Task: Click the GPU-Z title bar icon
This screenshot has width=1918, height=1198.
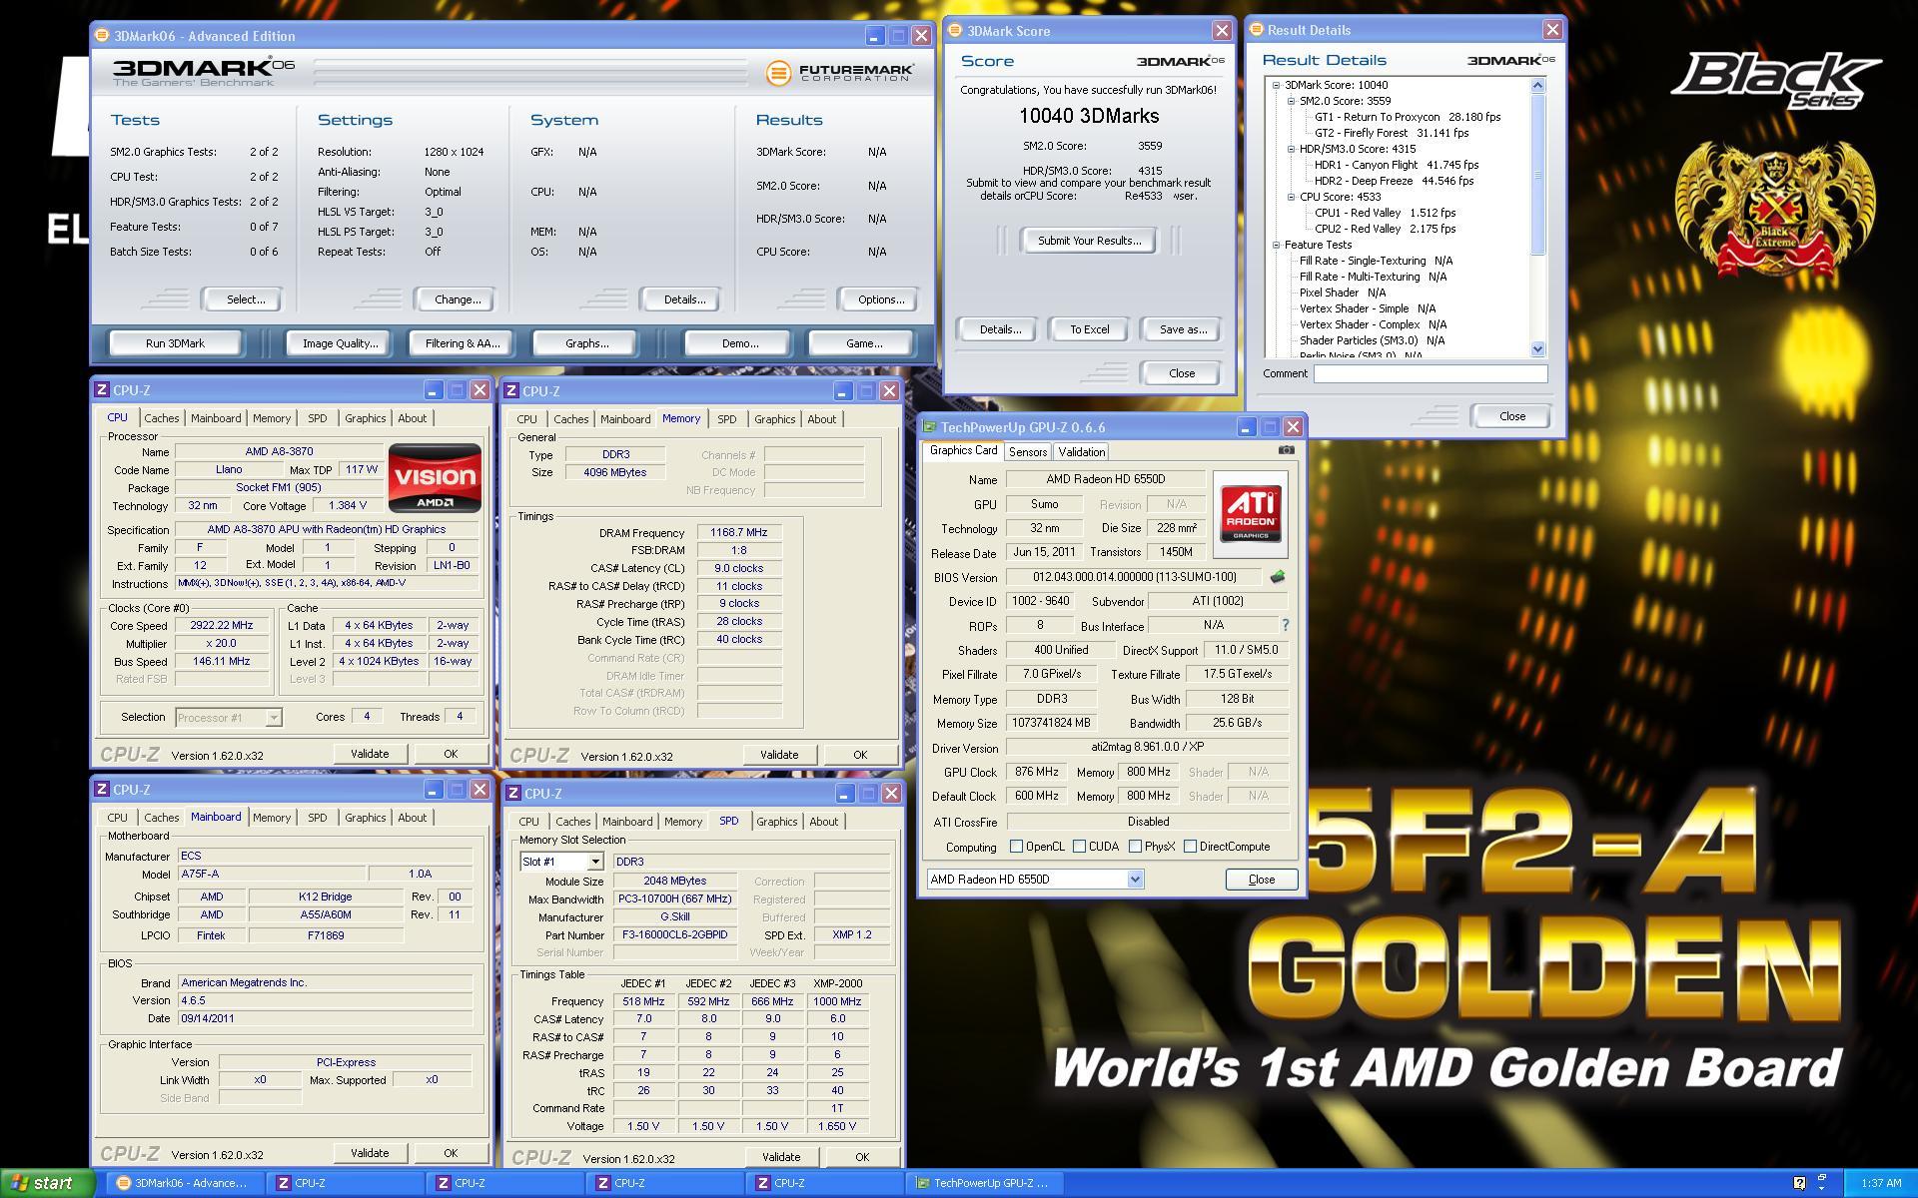Action: (x=929, y=427)
